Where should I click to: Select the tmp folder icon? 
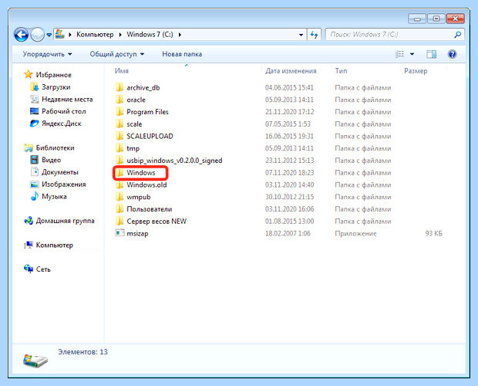pyautogui.click(x=119, y=148)
